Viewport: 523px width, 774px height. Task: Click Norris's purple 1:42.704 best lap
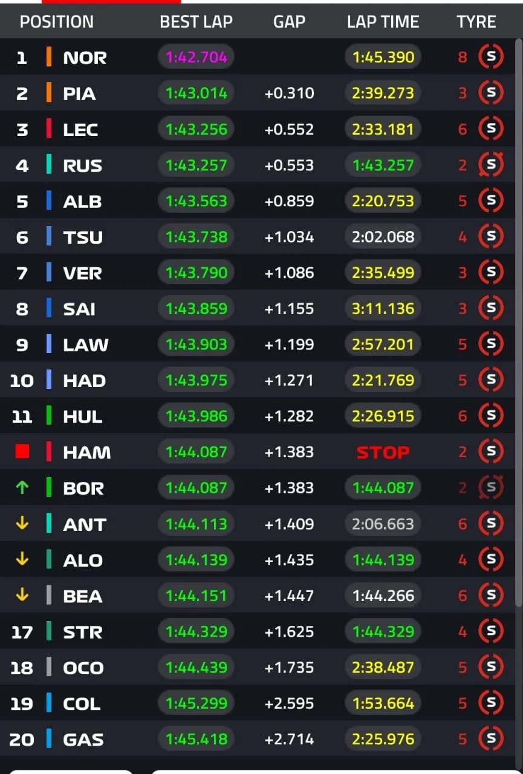point(197,57)
